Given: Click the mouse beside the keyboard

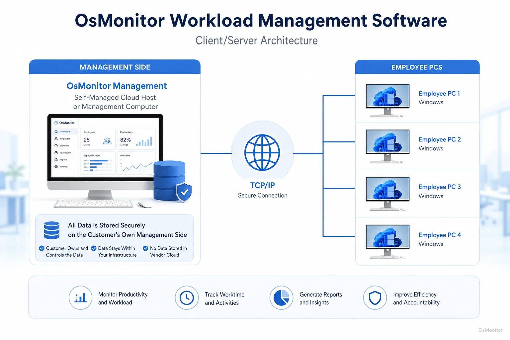Looking at the screenshot, I should [145, 205].
